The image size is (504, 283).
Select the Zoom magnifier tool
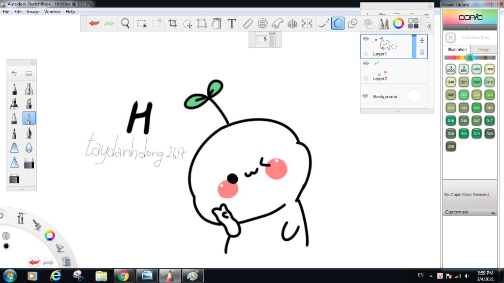coord(126,24)
